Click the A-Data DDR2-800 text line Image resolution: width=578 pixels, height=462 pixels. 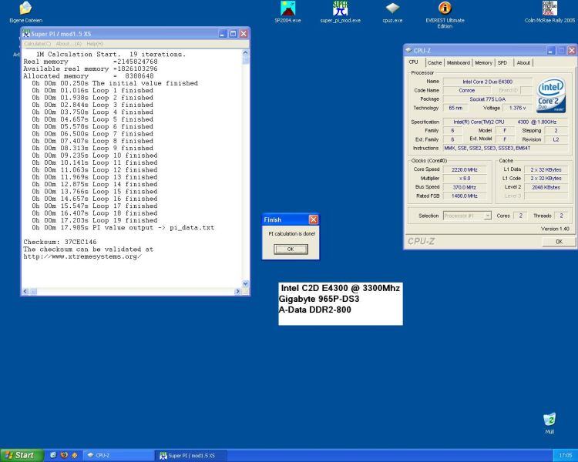click(314, 310)
